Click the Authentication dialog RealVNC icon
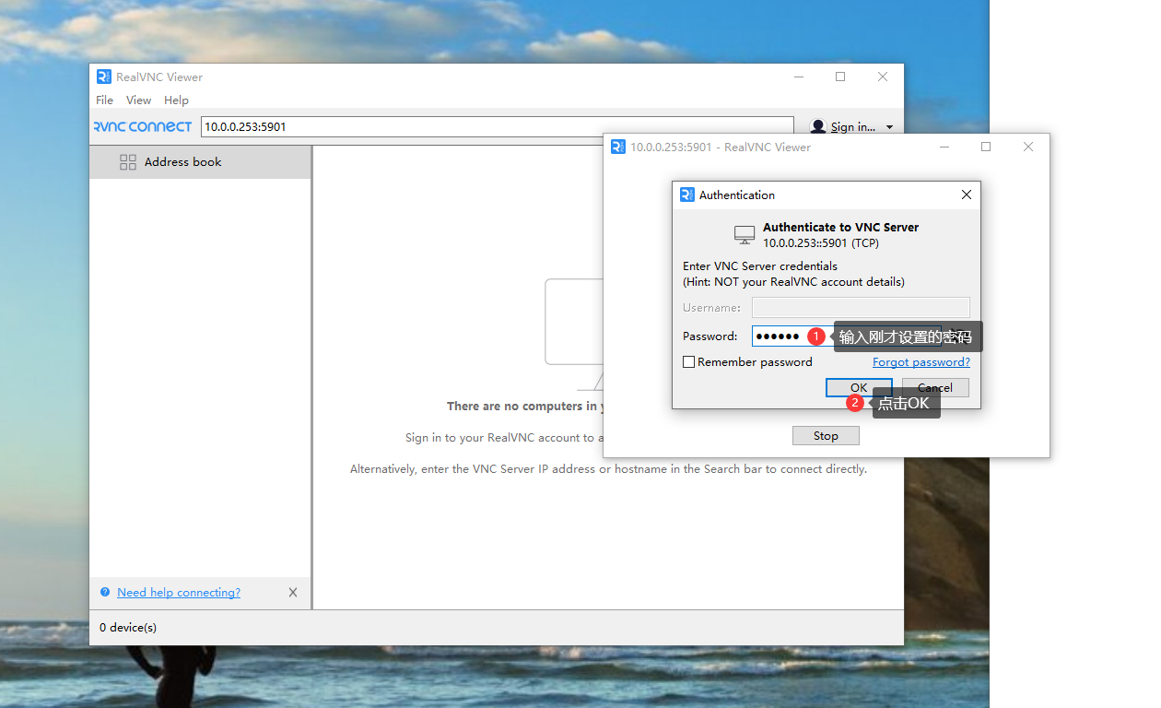The width and height of the screenshot is (1161, 708). coord(687,195)
